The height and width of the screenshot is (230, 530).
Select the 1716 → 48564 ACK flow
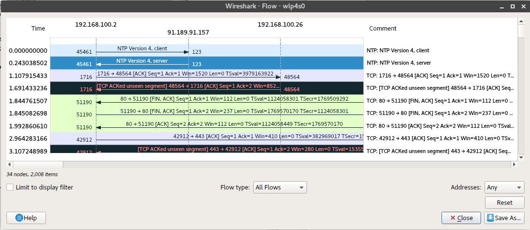pos(188,76)
